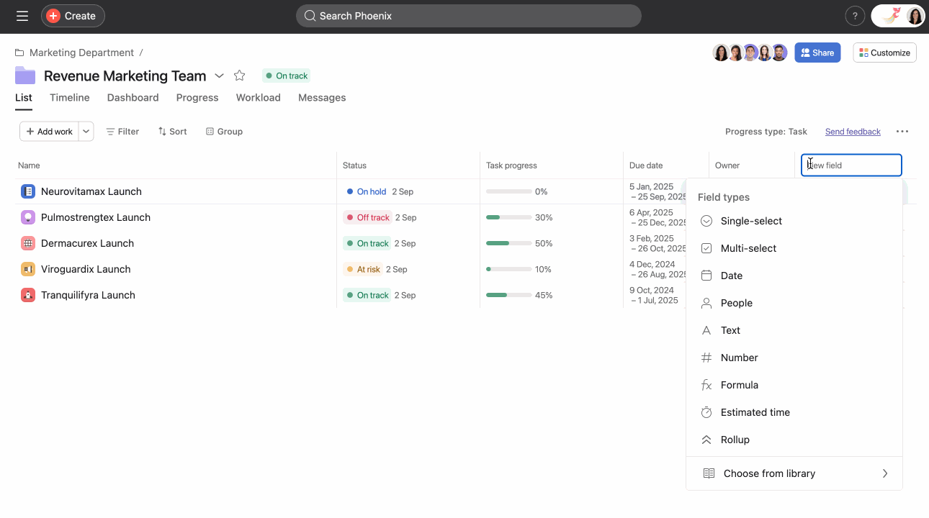This screenshot has height=518, width=929.
Task: Open the Add work dropdown arrow
Action: [x=86, y=131]
